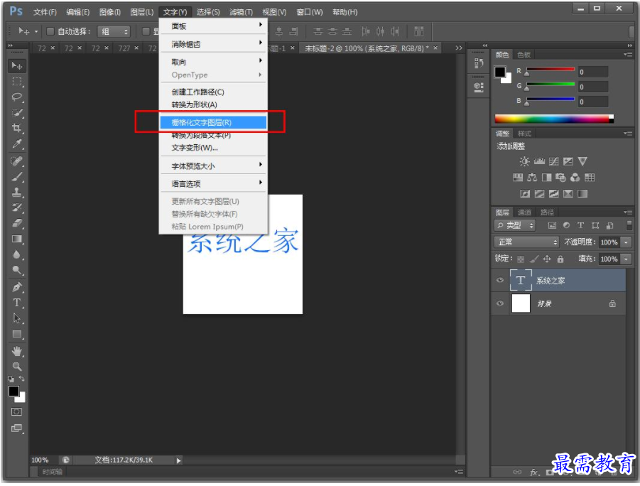The width and height of the screenshot is (640, 486).
Task: Toggle lock image pixels brush icon
Action: coord(534,259)
